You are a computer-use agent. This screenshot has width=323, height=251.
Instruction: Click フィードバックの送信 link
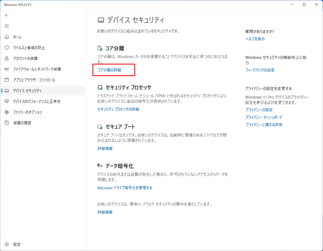tap(260, 70)
